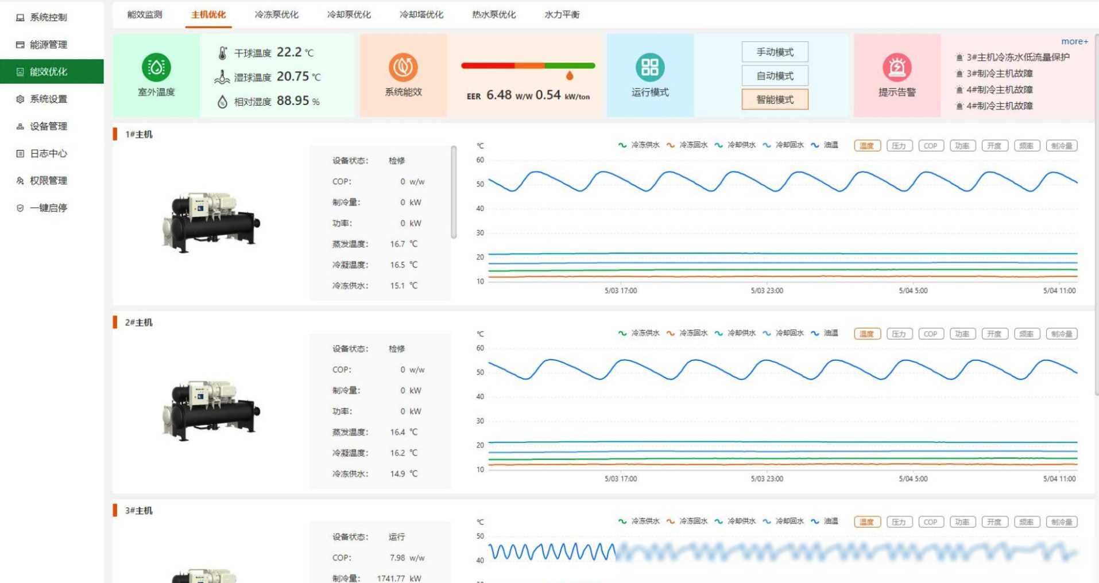Open 能源管理 in the sidebar
This screenshot has height=583, width=1099.
tap(49, 44)
